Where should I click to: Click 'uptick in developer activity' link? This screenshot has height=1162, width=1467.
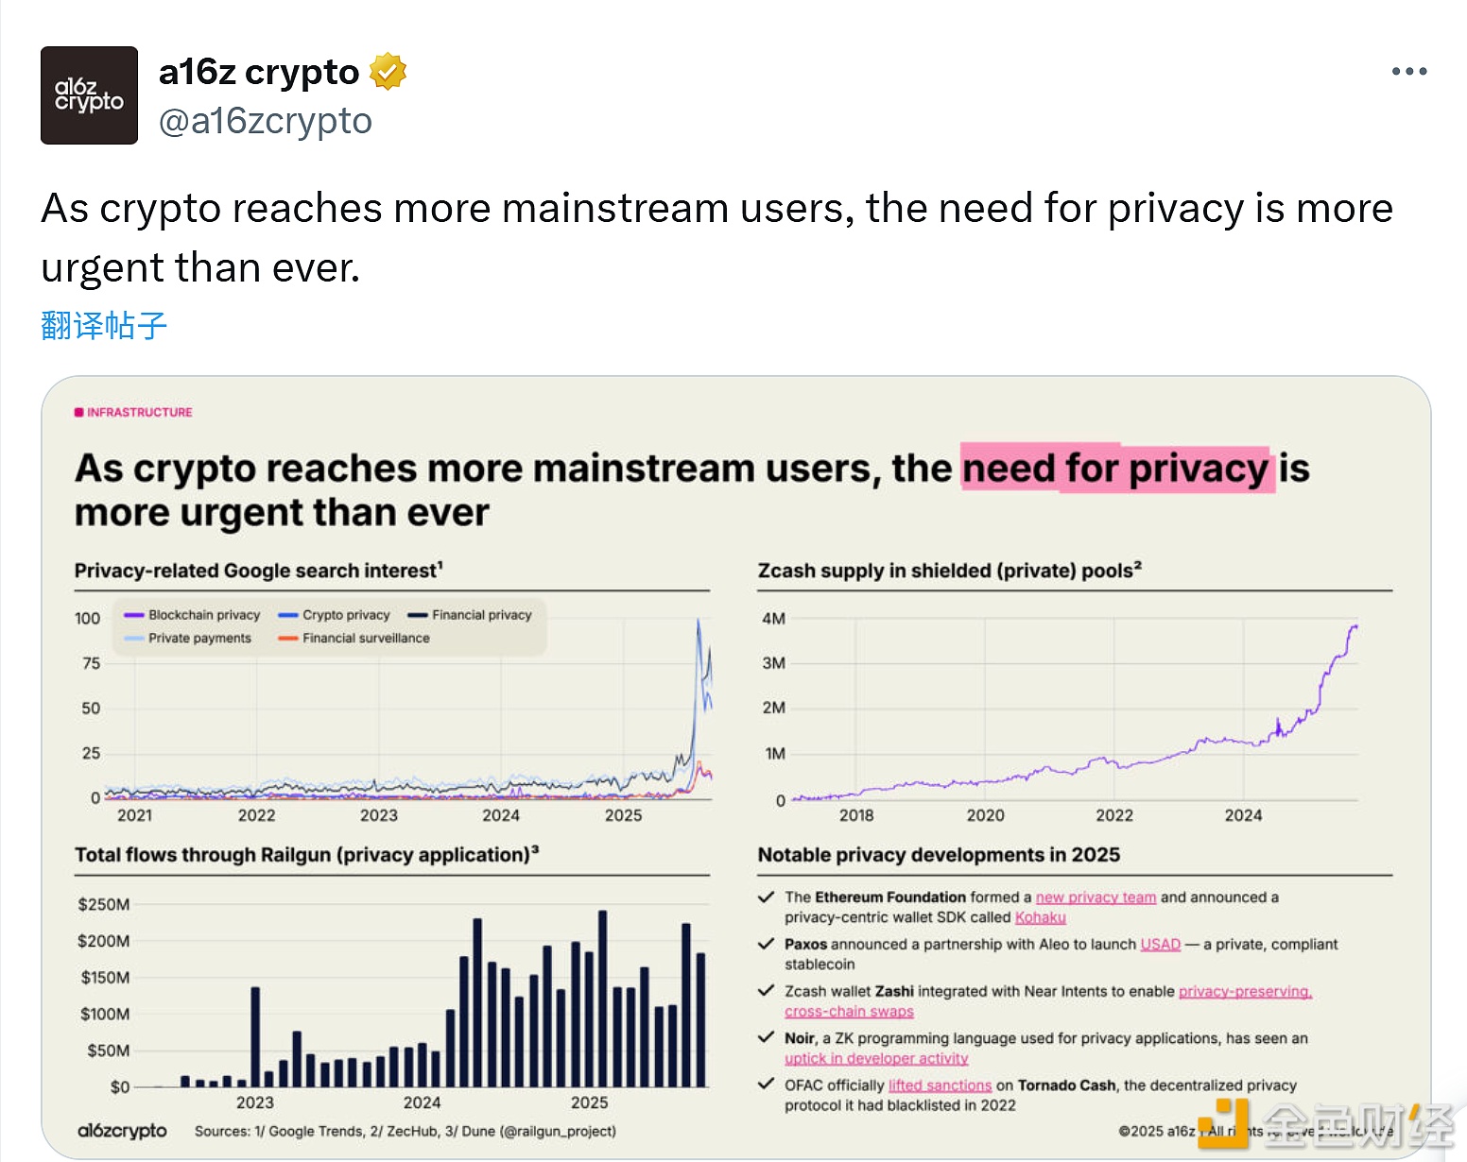pos(876,1058)
